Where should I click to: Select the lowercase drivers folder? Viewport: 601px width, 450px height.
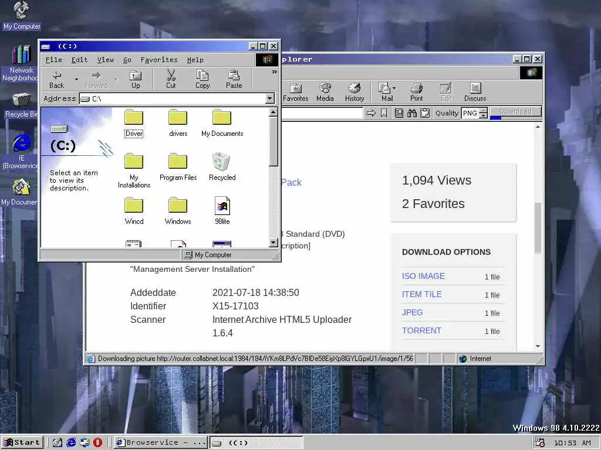click(x=178, y=123)
